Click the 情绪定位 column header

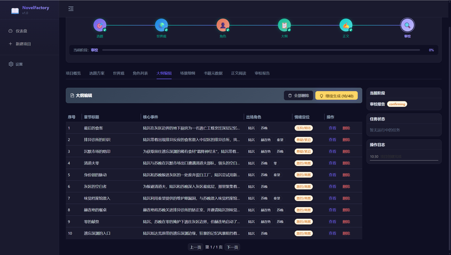[x=302, y=117]
